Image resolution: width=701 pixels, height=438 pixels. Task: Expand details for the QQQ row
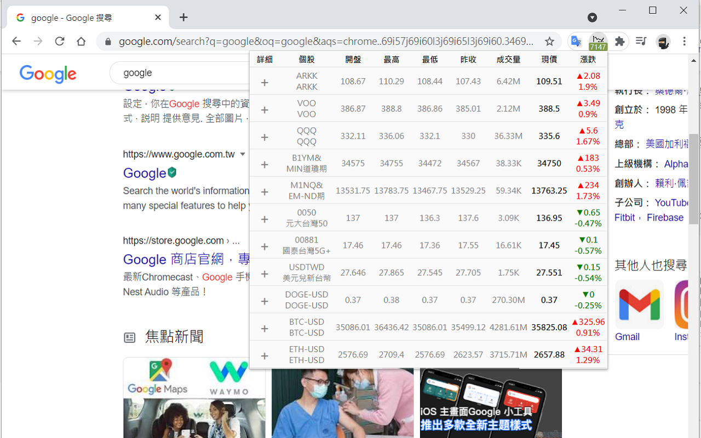(265, 137)
